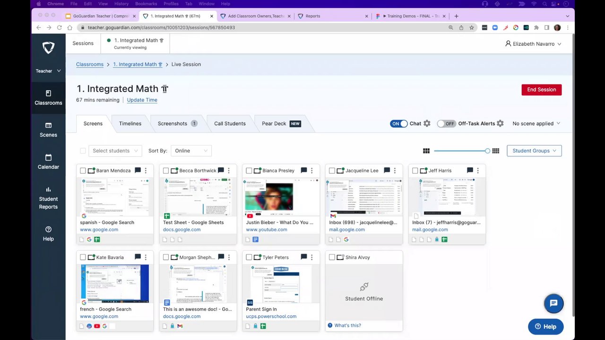
Task: Open Classrooms in the sidebar
Action: [48, 98]
